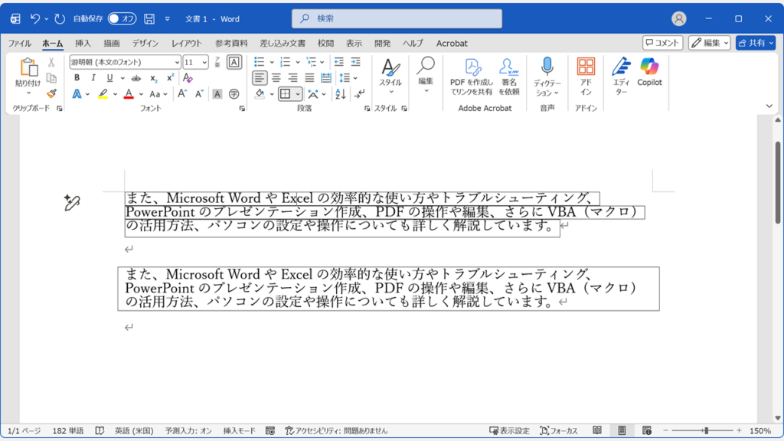
Task: Click the subscript icon
Action: pos(153,77)
